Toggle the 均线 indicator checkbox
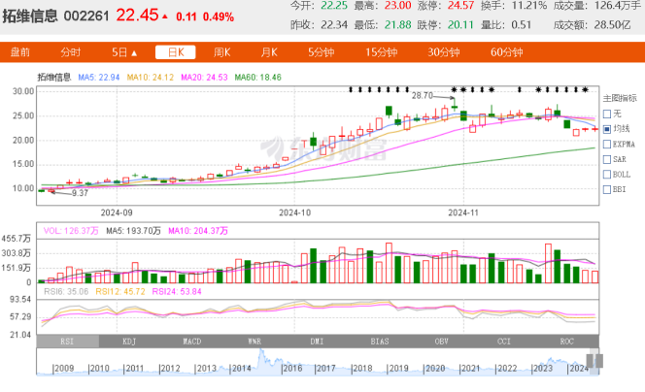 click(607, 129)
